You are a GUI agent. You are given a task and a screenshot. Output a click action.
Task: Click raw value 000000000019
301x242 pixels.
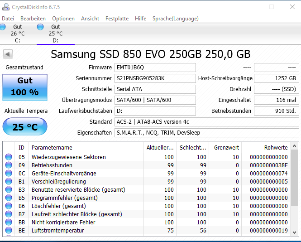coord(269,231)
